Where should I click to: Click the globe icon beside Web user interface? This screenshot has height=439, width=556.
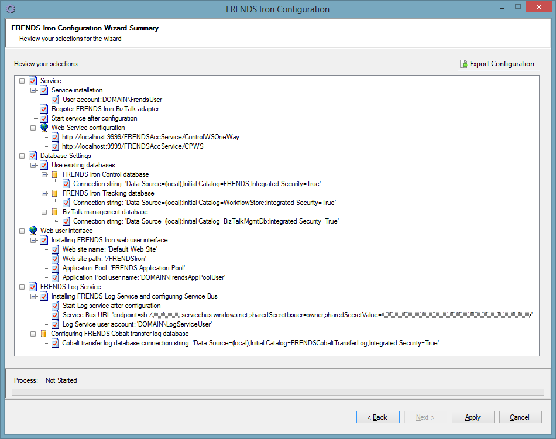[x=33, y=231]
